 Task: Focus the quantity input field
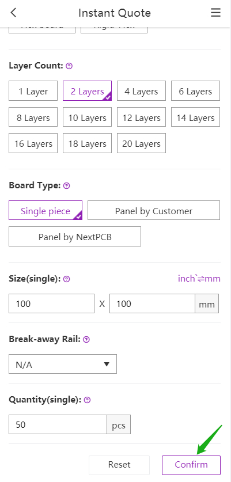click(58, 425)
